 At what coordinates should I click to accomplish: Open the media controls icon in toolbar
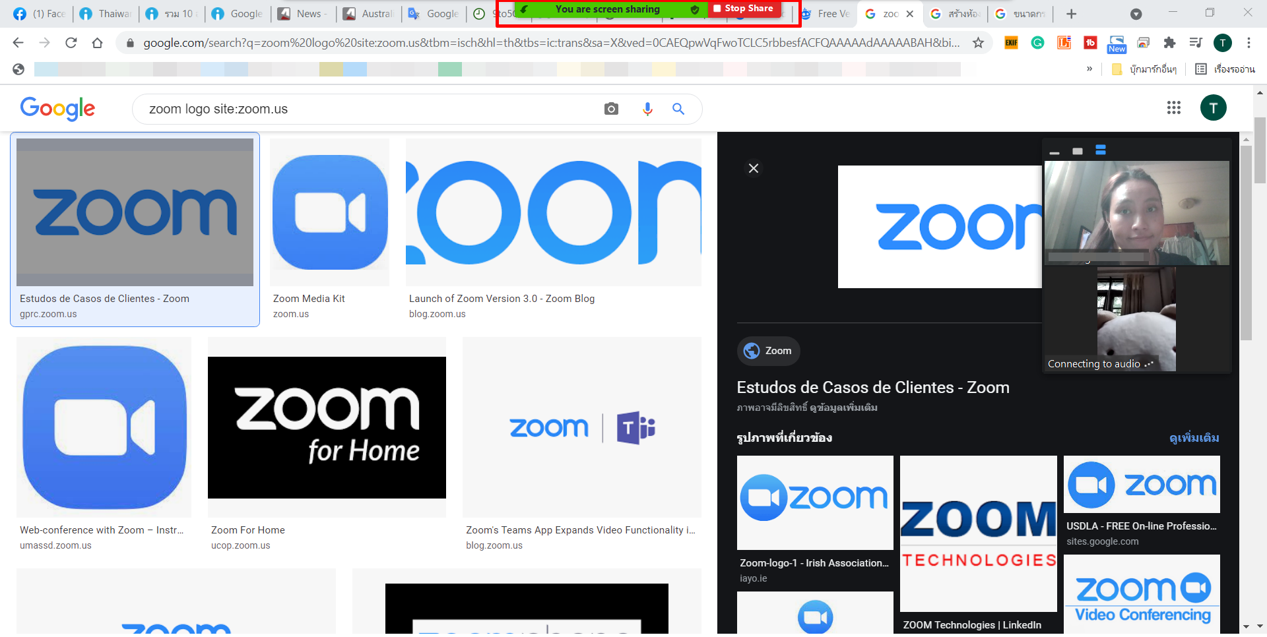1196,43
